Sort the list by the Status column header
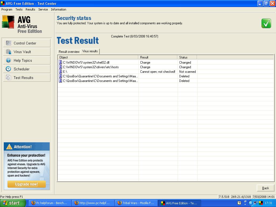This screenshot has width=276, height=207. tap(187, 57)
